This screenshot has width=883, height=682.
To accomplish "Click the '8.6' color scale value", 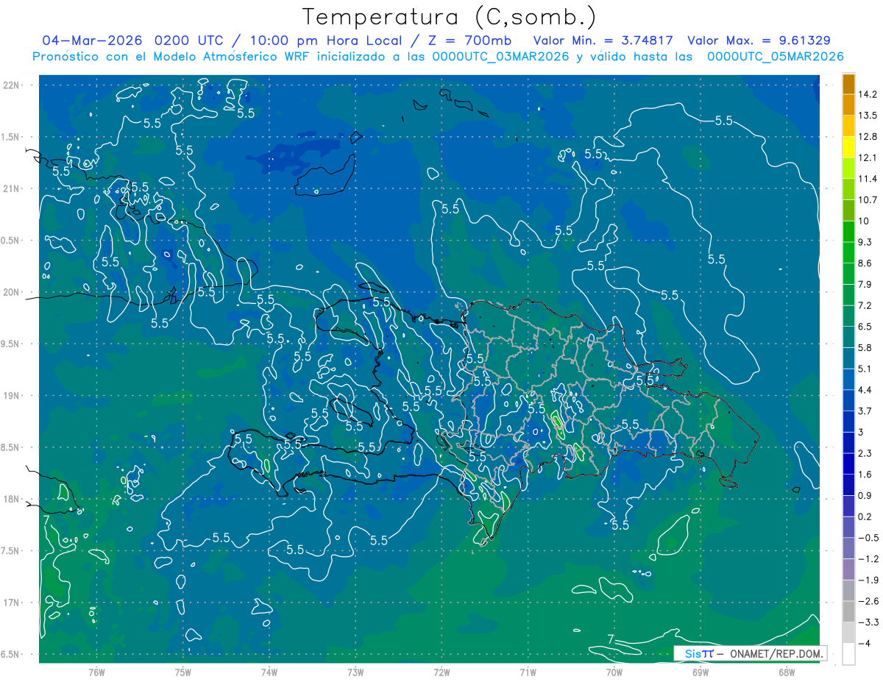I will (x=866, y=263).
